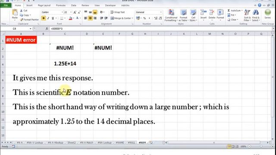Click the Delete cells icon
Image resolution: width=276 pixels, height=155 pixels.
(212, 12)
